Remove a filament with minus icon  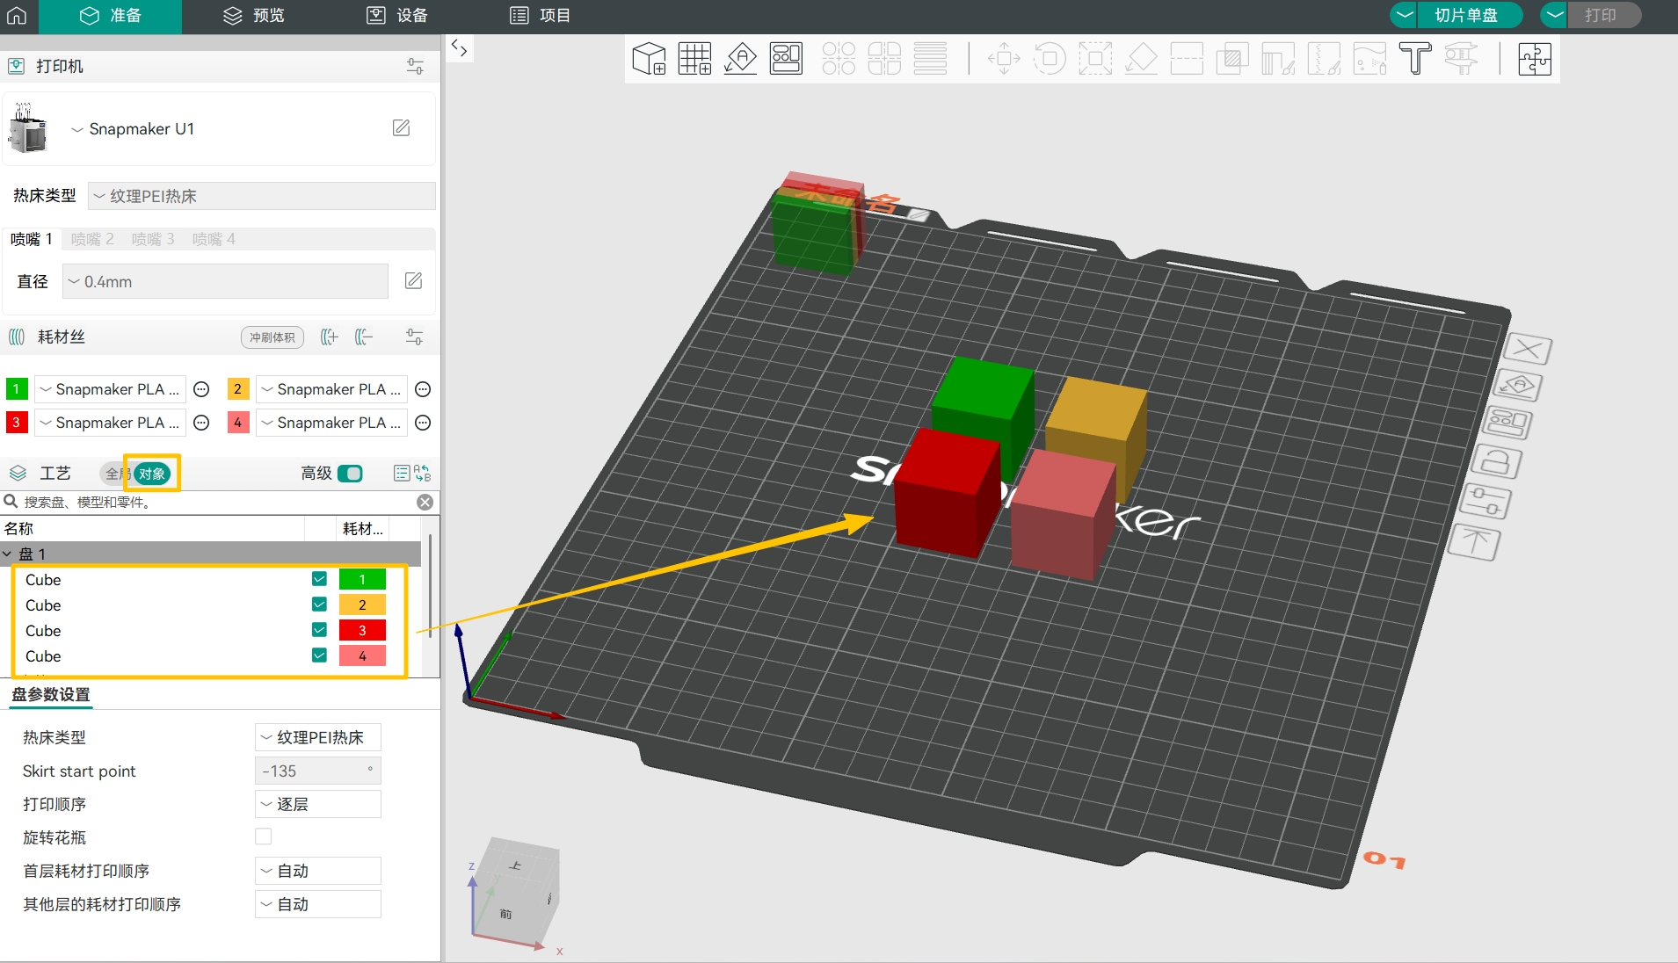click(363, 337)
